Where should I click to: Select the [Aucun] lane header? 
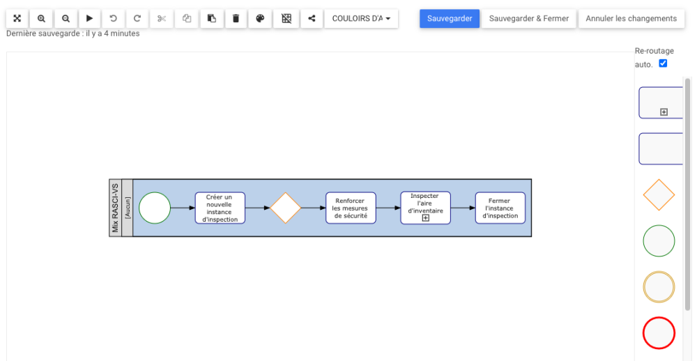[x=127, y=208]
